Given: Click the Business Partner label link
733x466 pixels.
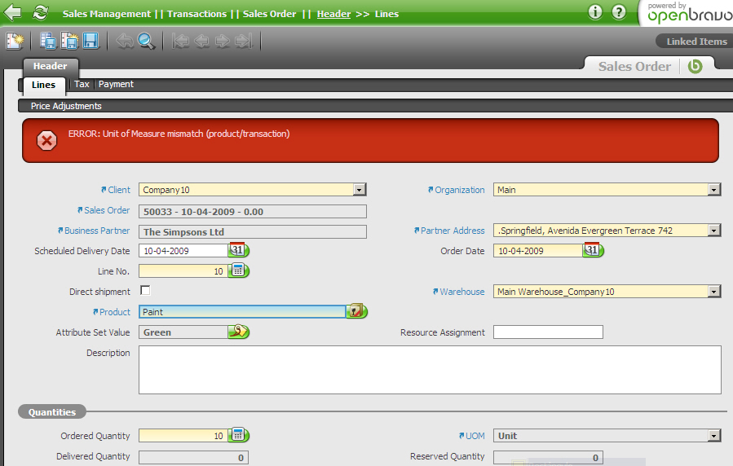Looking at the screenshot, I should [97, 231].
